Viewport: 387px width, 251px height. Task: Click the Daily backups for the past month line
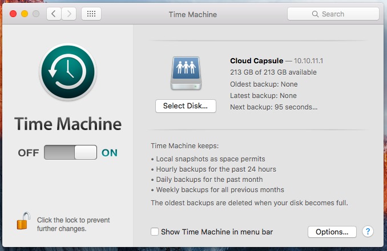207,180
